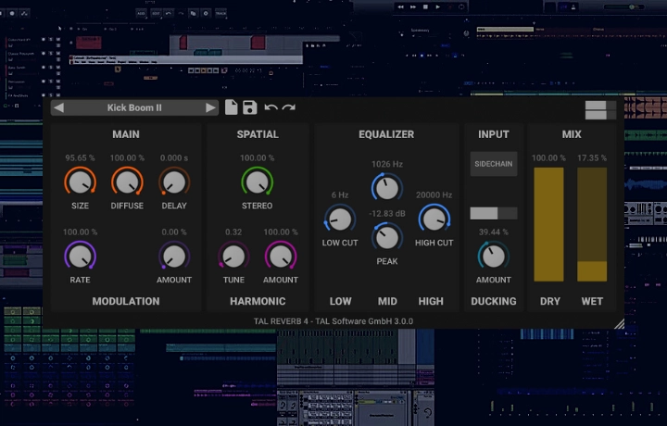Undo using the plugin's undo arrow

(271, 107)
